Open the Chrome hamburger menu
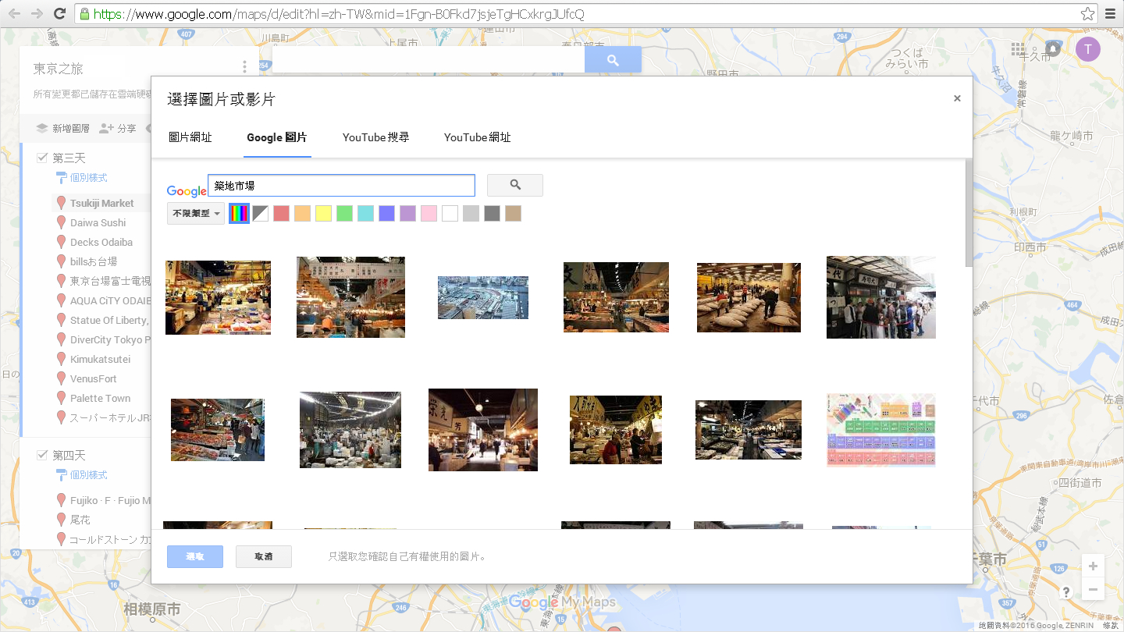Screen dimensions: 1124x632 pyautogui.click(x=1111, y=14)
